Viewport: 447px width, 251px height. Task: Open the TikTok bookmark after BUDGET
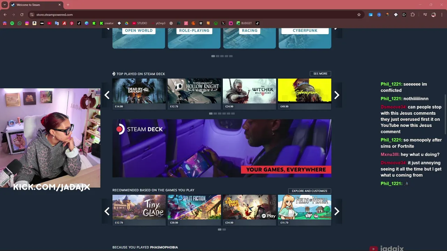257,23
